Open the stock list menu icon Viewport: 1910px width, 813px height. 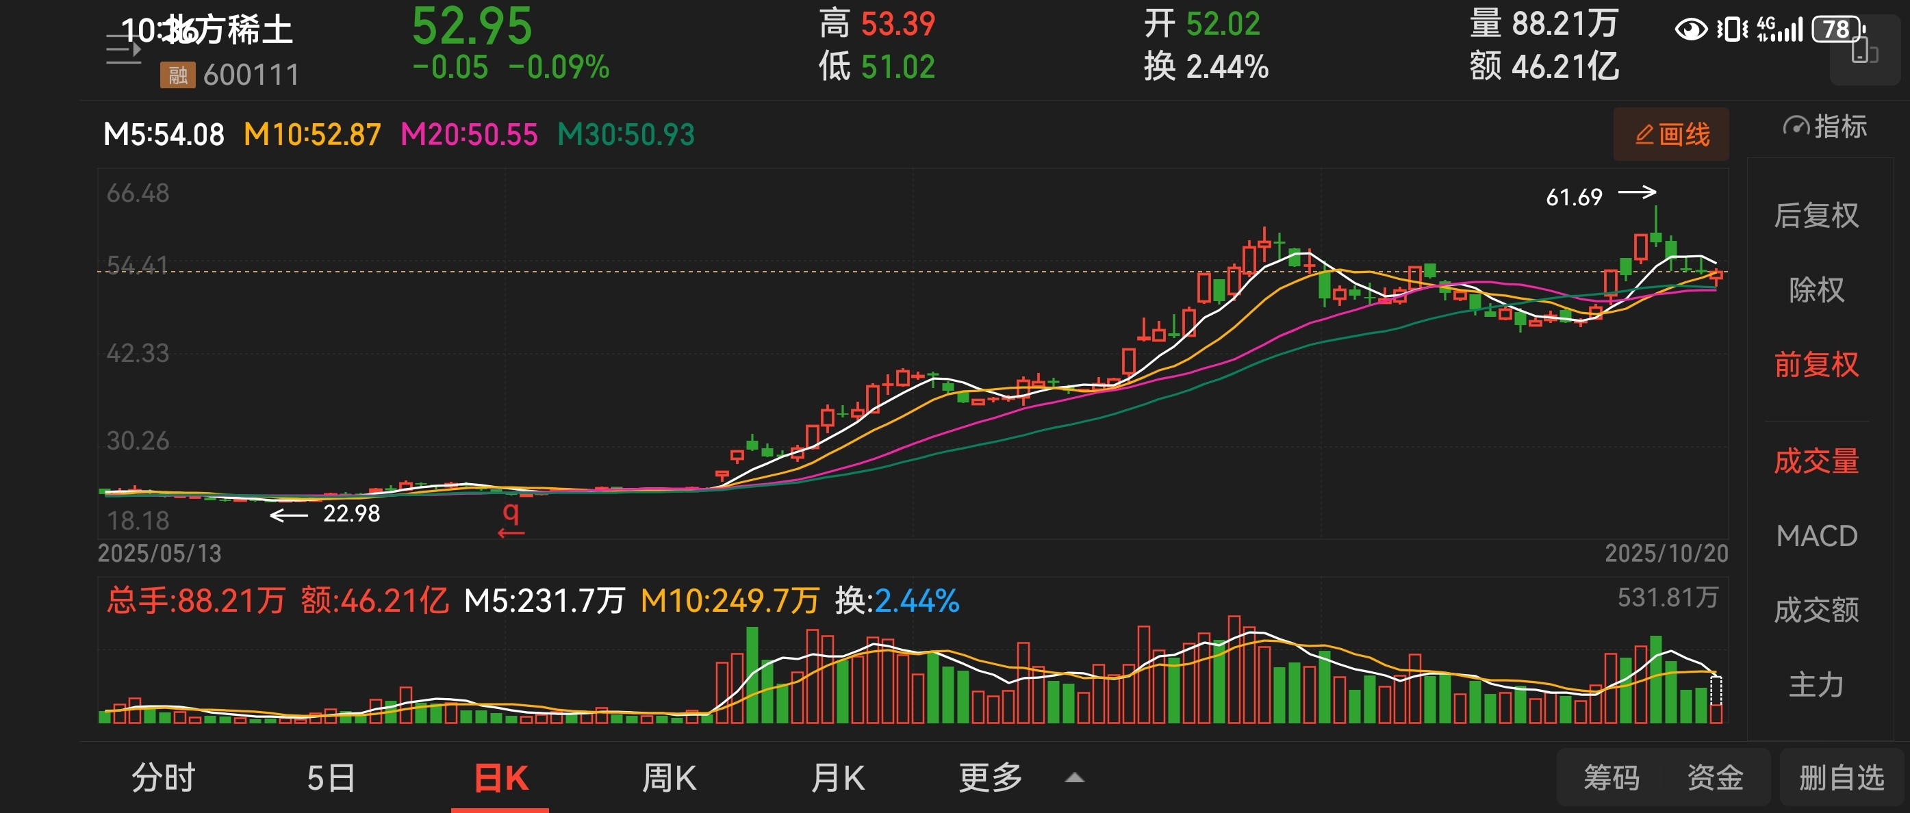coord(123,50)
